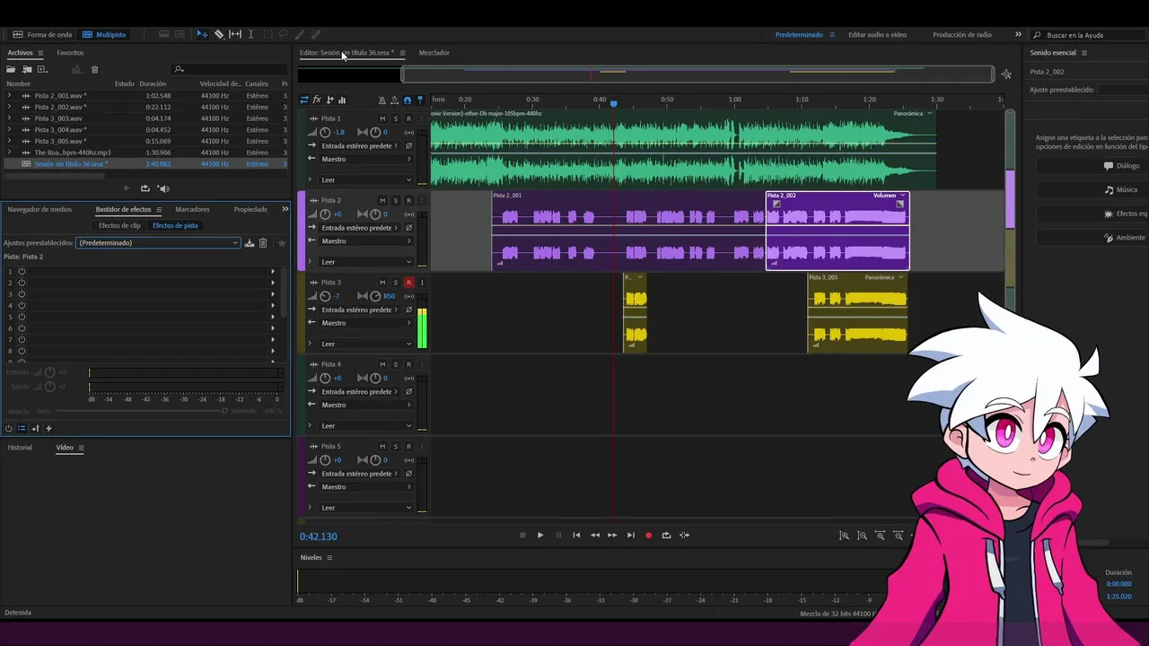
Task: Show the EQ view in the editor
Action: pos(342,100)
